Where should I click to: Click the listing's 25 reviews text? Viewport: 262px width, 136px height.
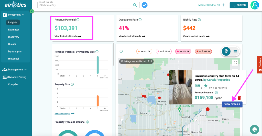pos(220,88)
